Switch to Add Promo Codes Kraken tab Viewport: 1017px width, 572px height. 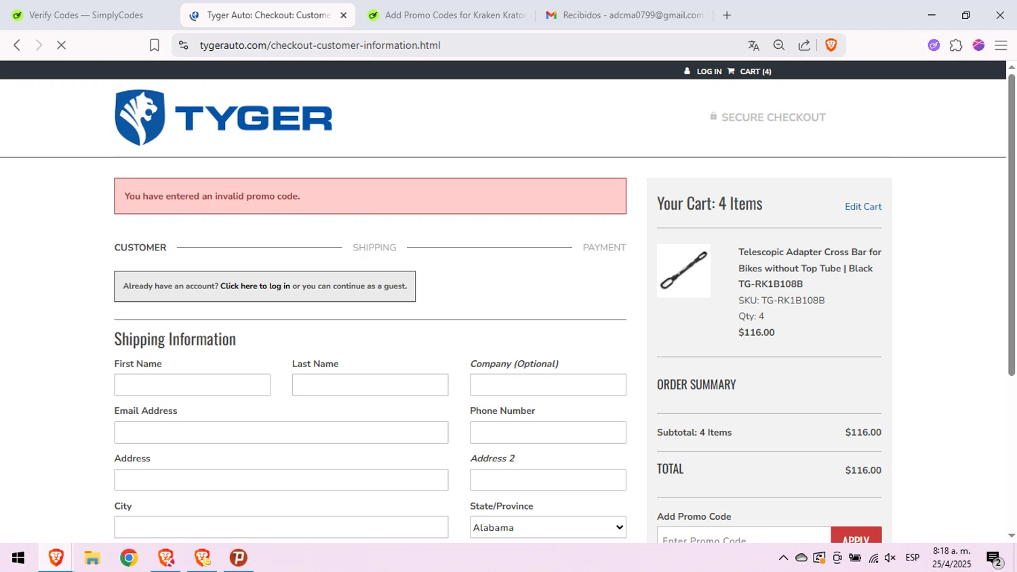coord(447,15)
